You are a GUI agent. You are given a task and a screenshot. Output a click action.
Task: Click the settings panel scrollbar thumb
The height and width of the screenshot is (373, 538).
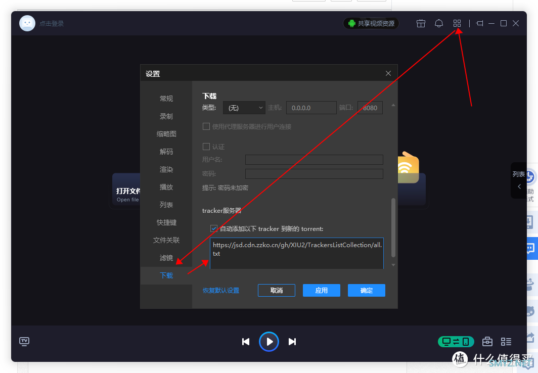coord(393,227)
